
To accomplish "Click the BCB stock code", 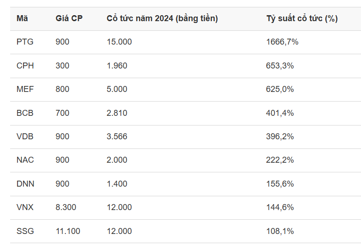I will pos(25,113).
